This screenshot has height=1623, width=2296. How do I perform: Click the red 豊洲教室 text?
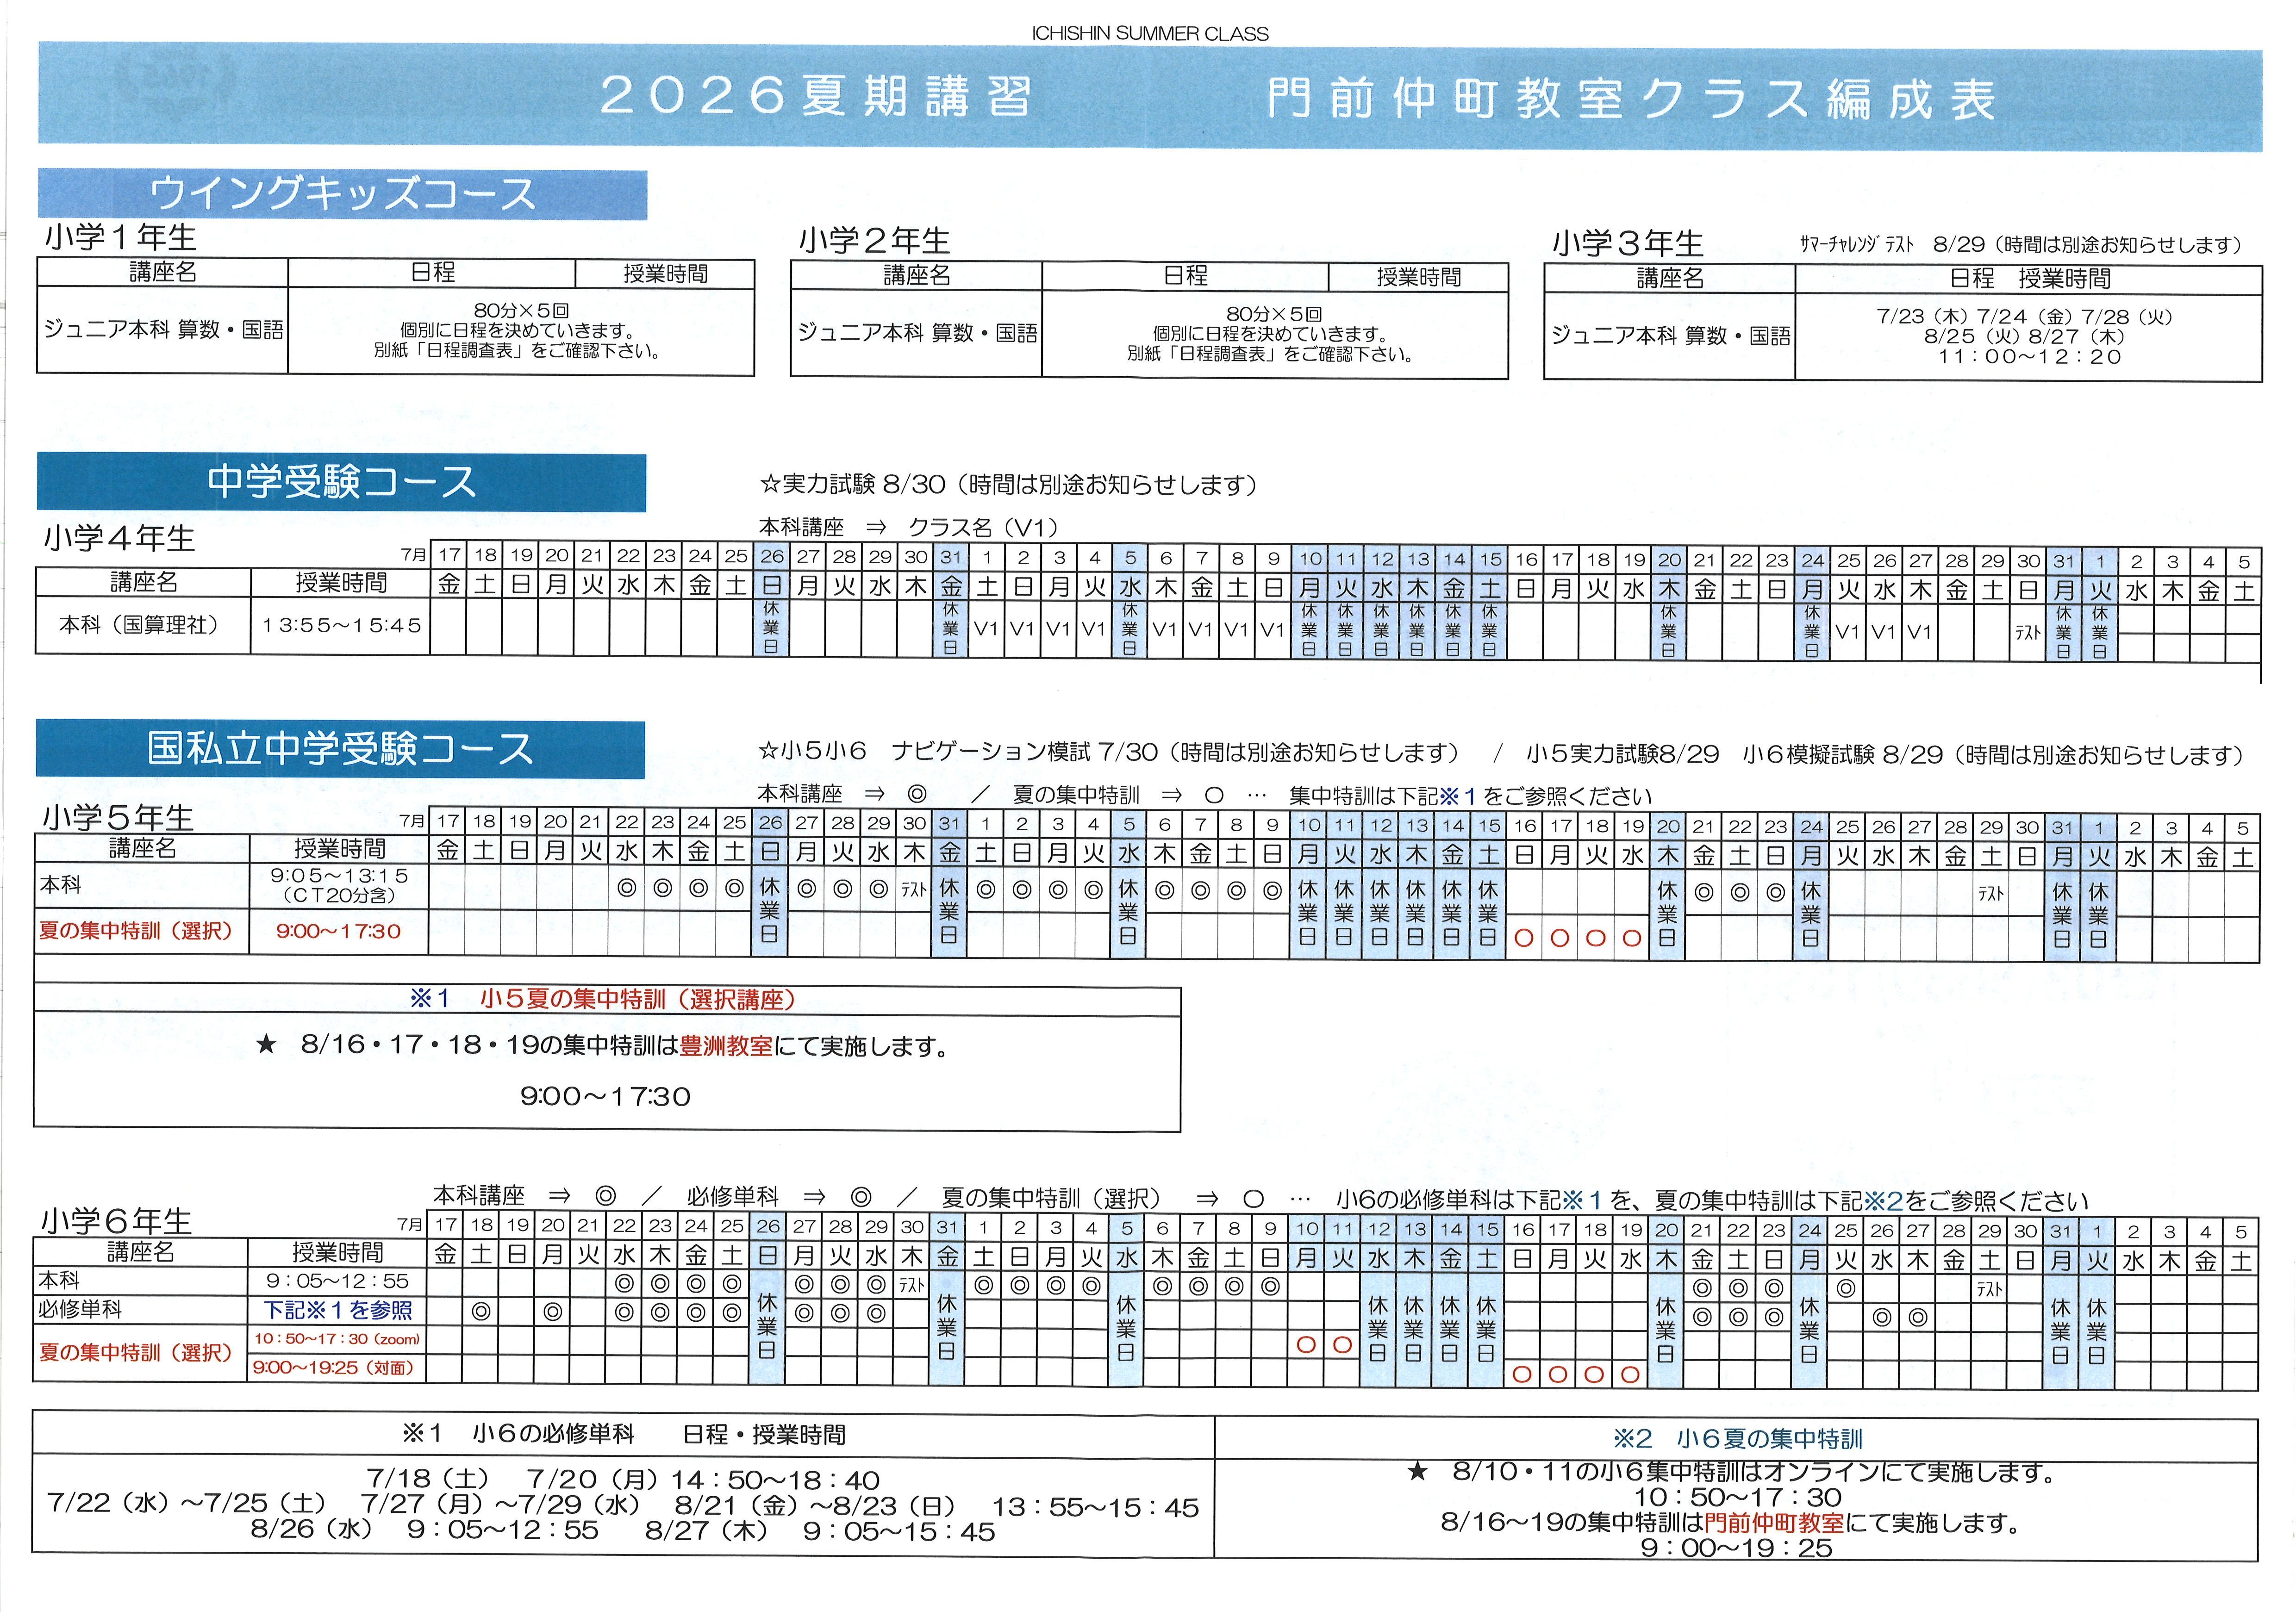[726, 1047]
